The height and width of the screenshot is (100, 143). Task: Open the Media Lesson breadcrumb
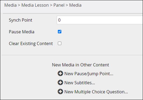coord(35,5)
